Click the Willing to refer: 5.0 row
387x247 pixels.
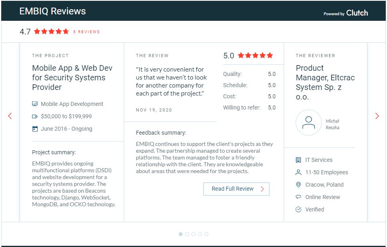[249, 108]
